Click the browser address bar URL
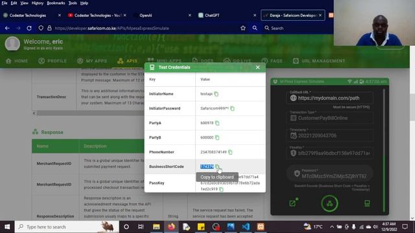This screenshot has height=233, width=415. pyautogui.click(x=112, y=28)
